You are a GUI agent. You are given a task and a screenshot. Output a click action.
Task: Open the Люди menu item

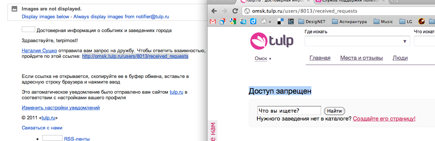pyautogui.click(x=400, y=58)
